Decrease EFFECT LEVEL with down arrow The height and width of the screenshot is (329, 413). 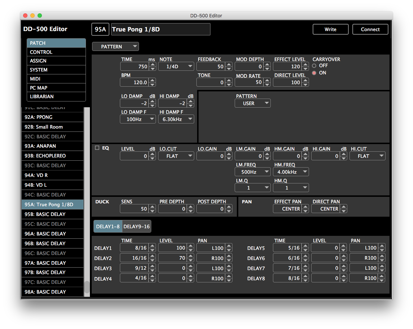point(305,69)
